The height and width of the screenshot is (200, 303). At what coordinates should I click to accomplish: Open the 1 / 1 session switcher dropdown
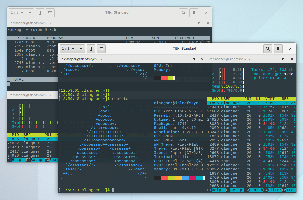[x=68, y=49]
